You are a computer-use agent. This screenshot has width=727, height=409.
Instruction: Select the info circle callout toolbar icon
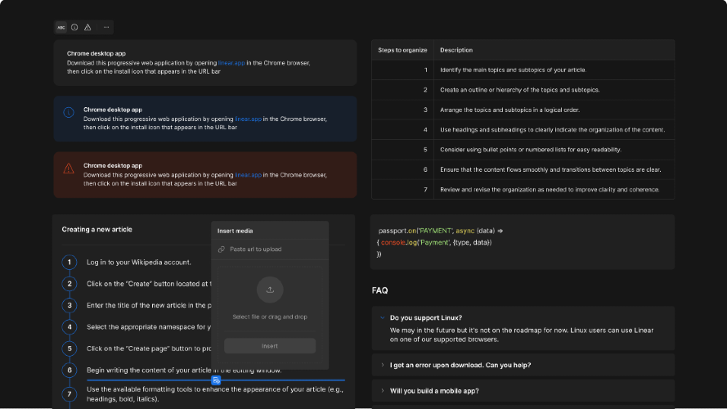coord(74,27)
